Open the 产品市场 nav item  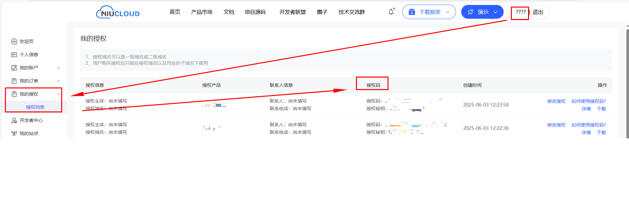(x=202, y=12)
